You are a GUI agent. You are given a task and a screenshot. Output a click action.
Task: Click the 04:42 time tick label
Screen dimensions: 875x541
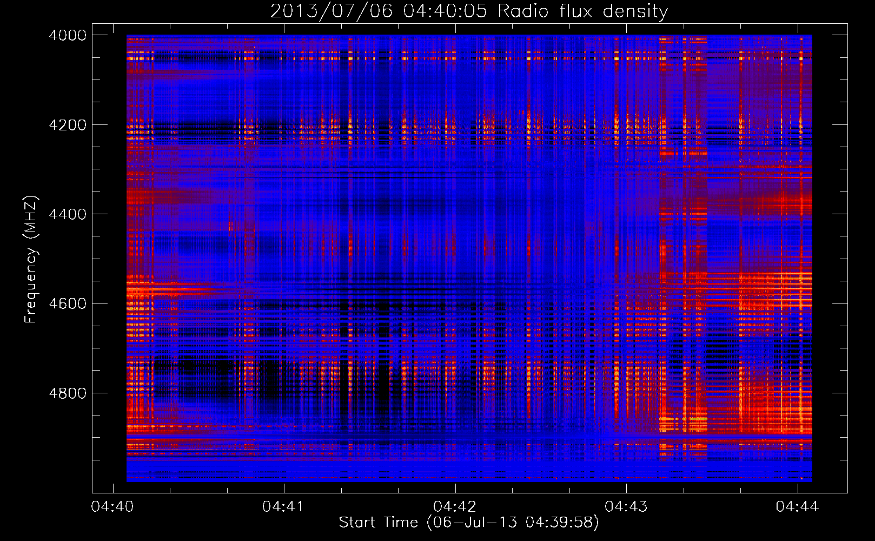point(455,506)
